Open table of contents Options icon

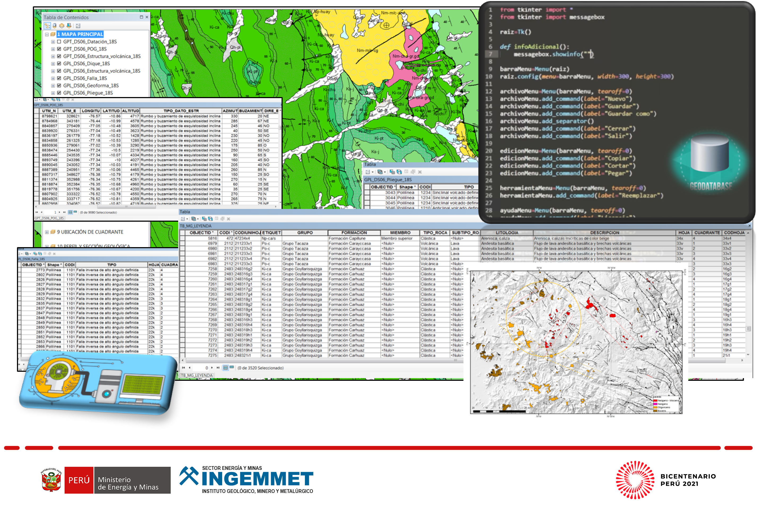pos(78,26)
